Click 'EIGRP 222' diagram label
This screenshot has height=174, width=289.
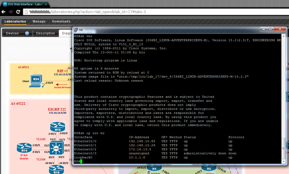coord(57,109)
